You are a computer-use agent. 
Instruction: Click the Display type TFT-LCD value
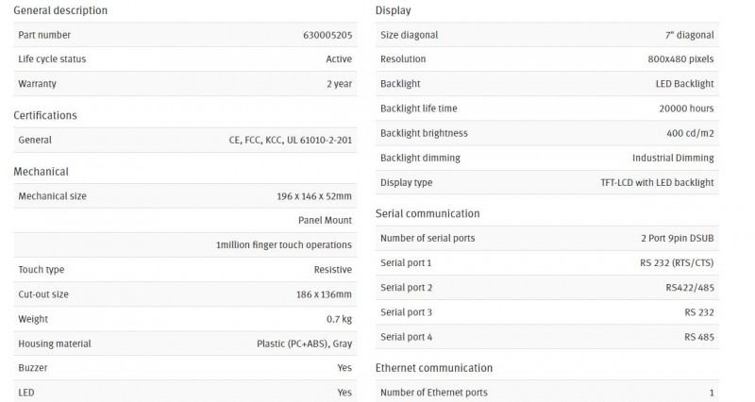click(x=657, y=182)
